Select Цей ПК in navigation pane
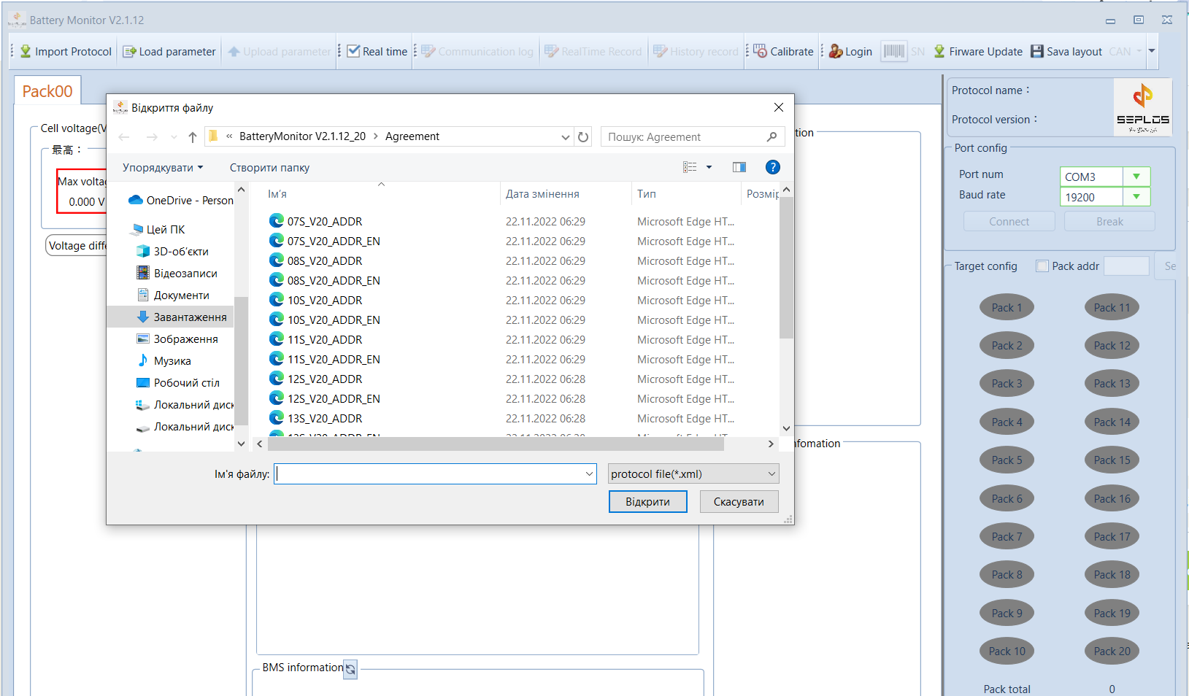The height and width of the screenshot is (696, 1189). coord(157,230)
